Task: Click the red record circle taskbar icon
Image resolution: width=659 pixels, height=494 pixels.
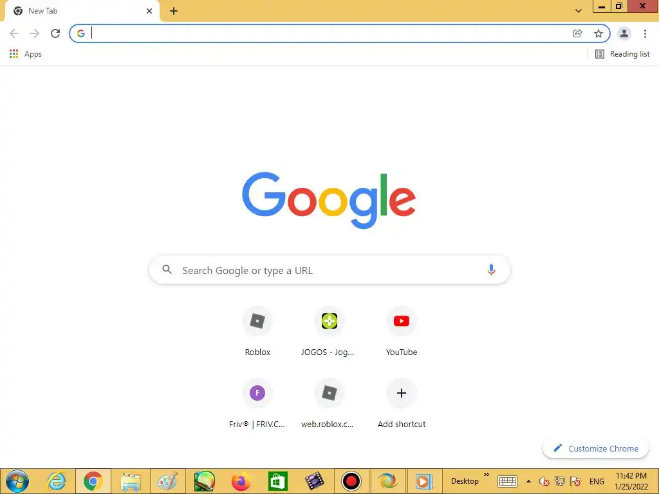Action: coord(351,481)
